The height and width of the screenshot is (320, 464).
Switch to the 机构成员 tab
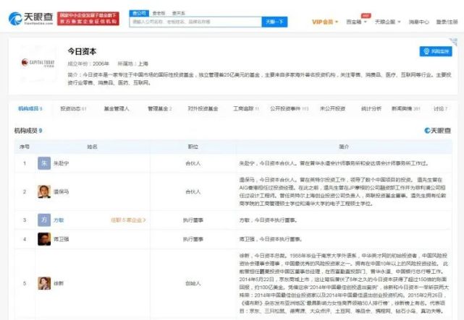[x=30, y=108]
